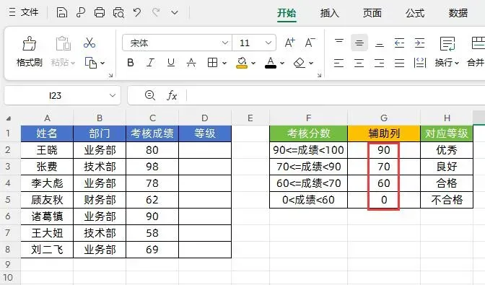Click the 换行 wrap text button

pyautogui.click(x=447, y=52)
